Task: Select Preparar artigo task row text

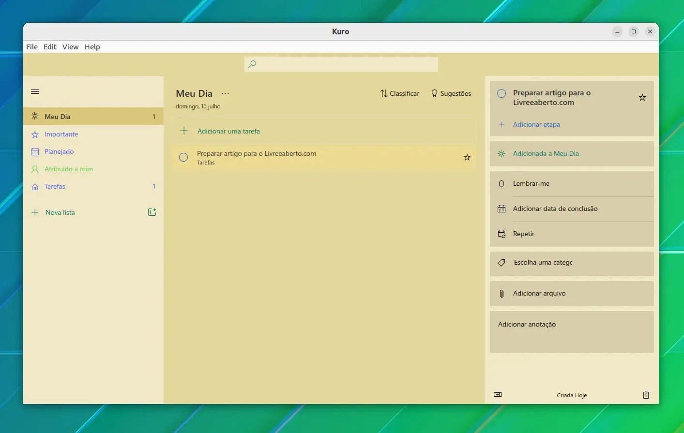Action: point(257,153)
